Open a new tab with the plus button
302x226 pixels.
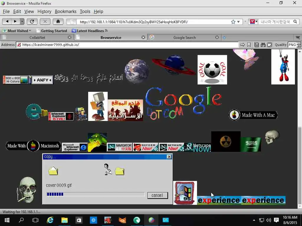coord(224,38)
